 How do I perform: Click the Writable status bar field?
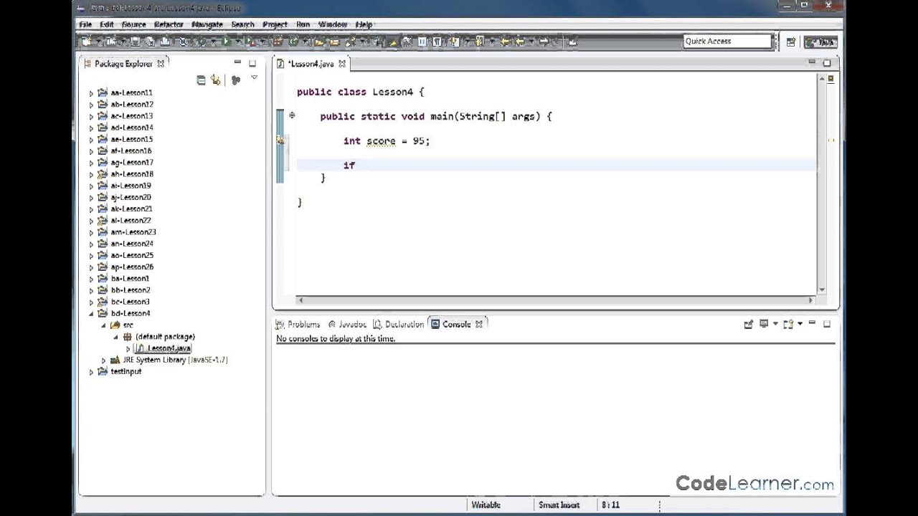point(486,505)
